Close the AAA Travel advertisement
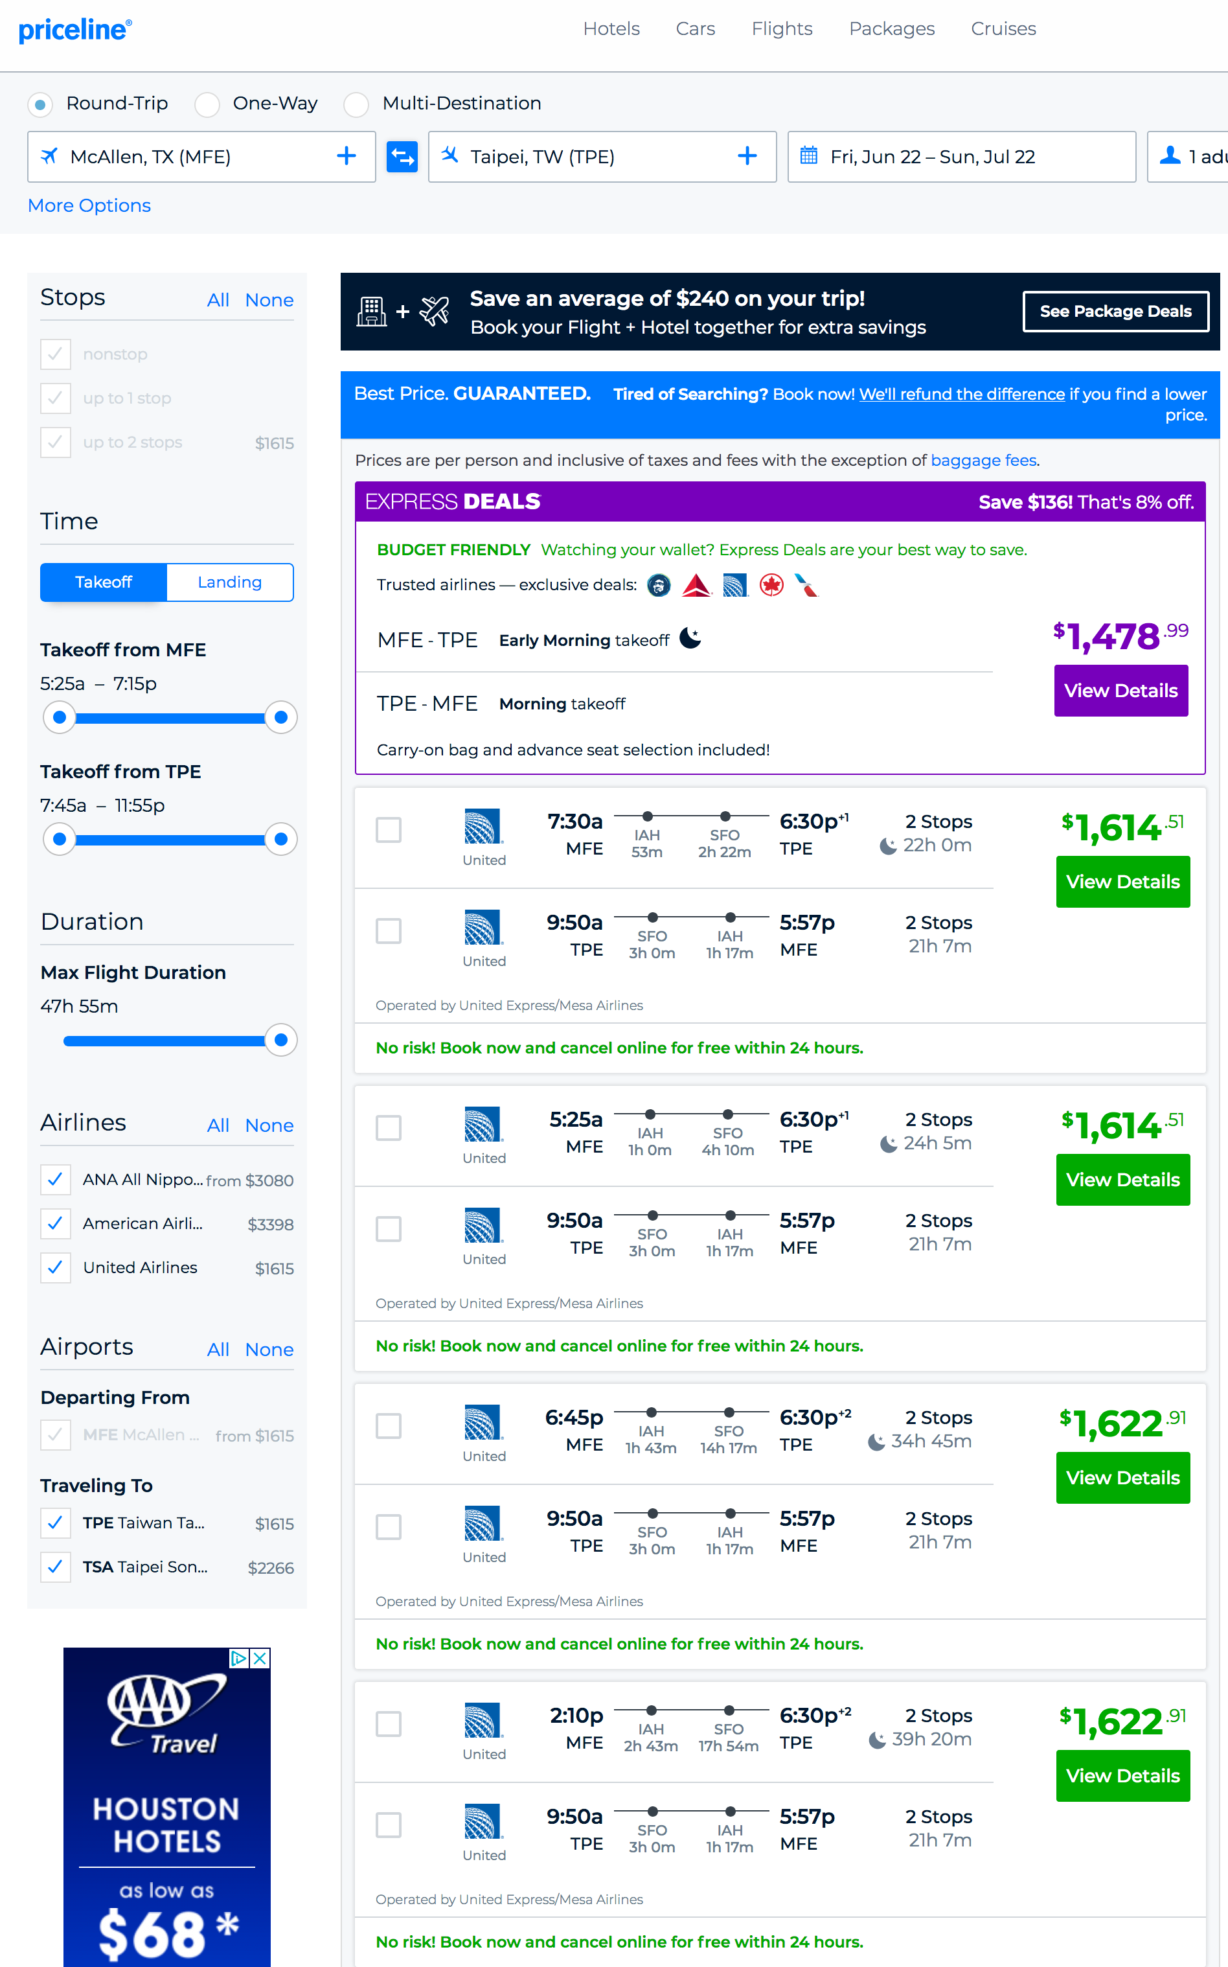The width and height of the screenshot is (1228, 1967). tap(260, 1658)
